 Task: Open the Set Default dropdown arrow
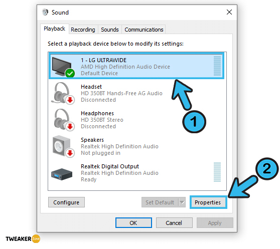pyautogui.click(x=182, y=202)
